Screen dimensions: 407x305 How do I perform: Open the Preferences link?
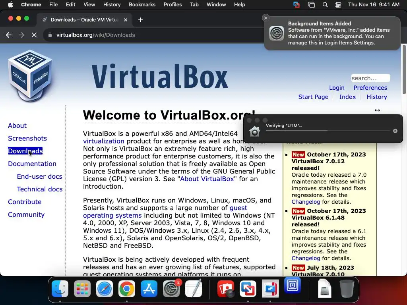[370, 88]
